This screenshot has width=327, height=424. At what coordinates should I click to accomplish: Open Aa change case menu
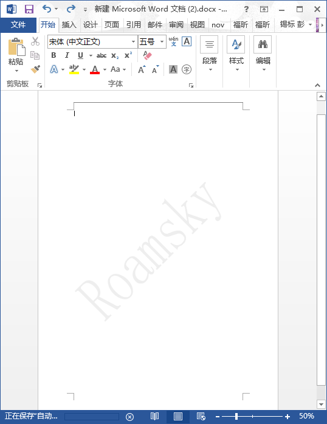click(x=118, y=69)
